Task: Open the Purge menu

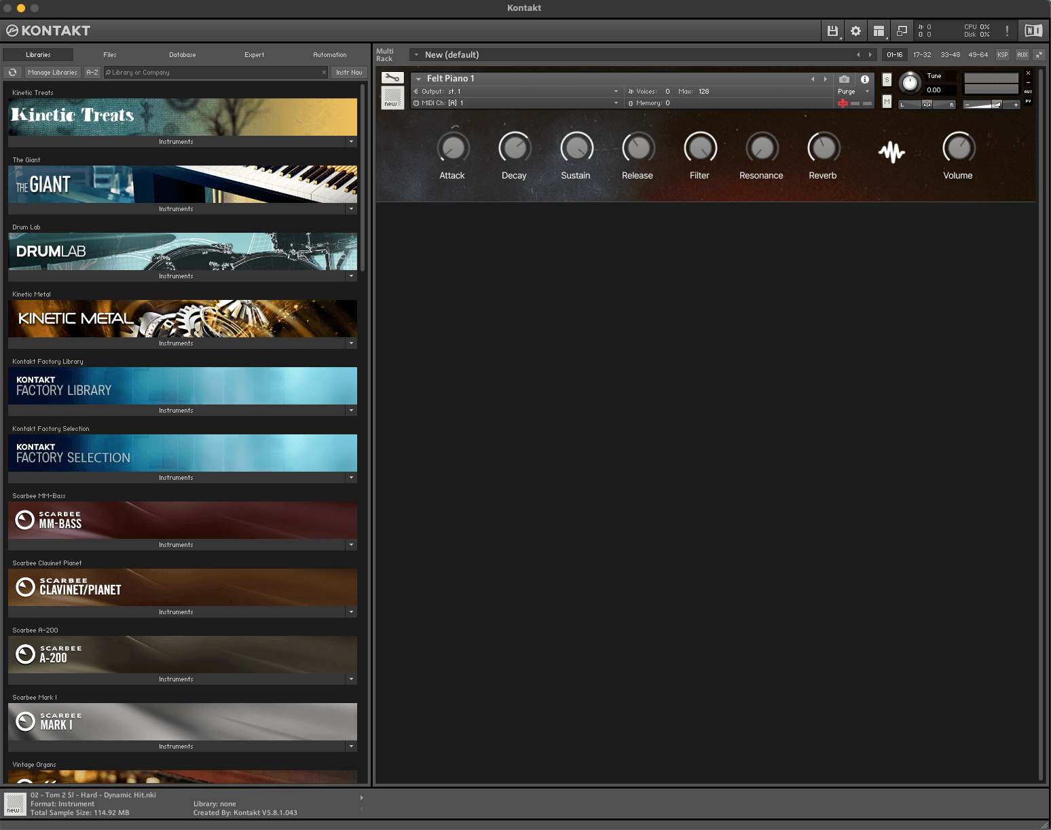Action: pyautogui.click(x=854, y=92)
